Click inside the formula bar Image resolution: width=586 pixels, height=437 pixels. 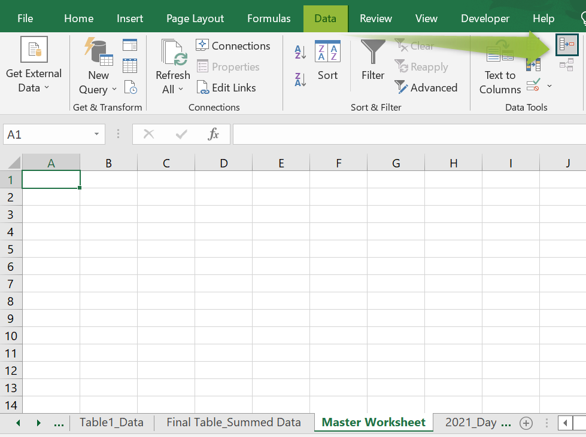pyautogui.click(x=409, y=134)
